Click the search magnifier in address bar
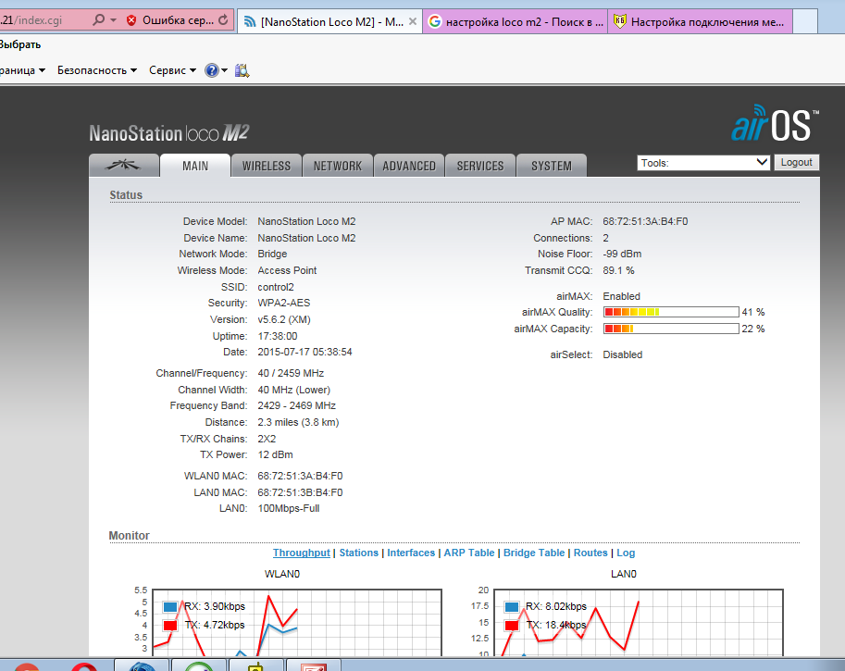The width and height of the screenshot is (845, 671). 99,20
